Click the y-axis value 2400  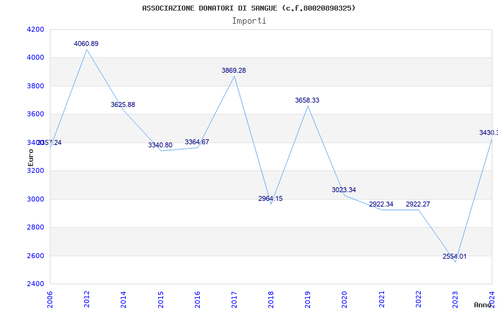pyautogui.click(x=35, y=284)
